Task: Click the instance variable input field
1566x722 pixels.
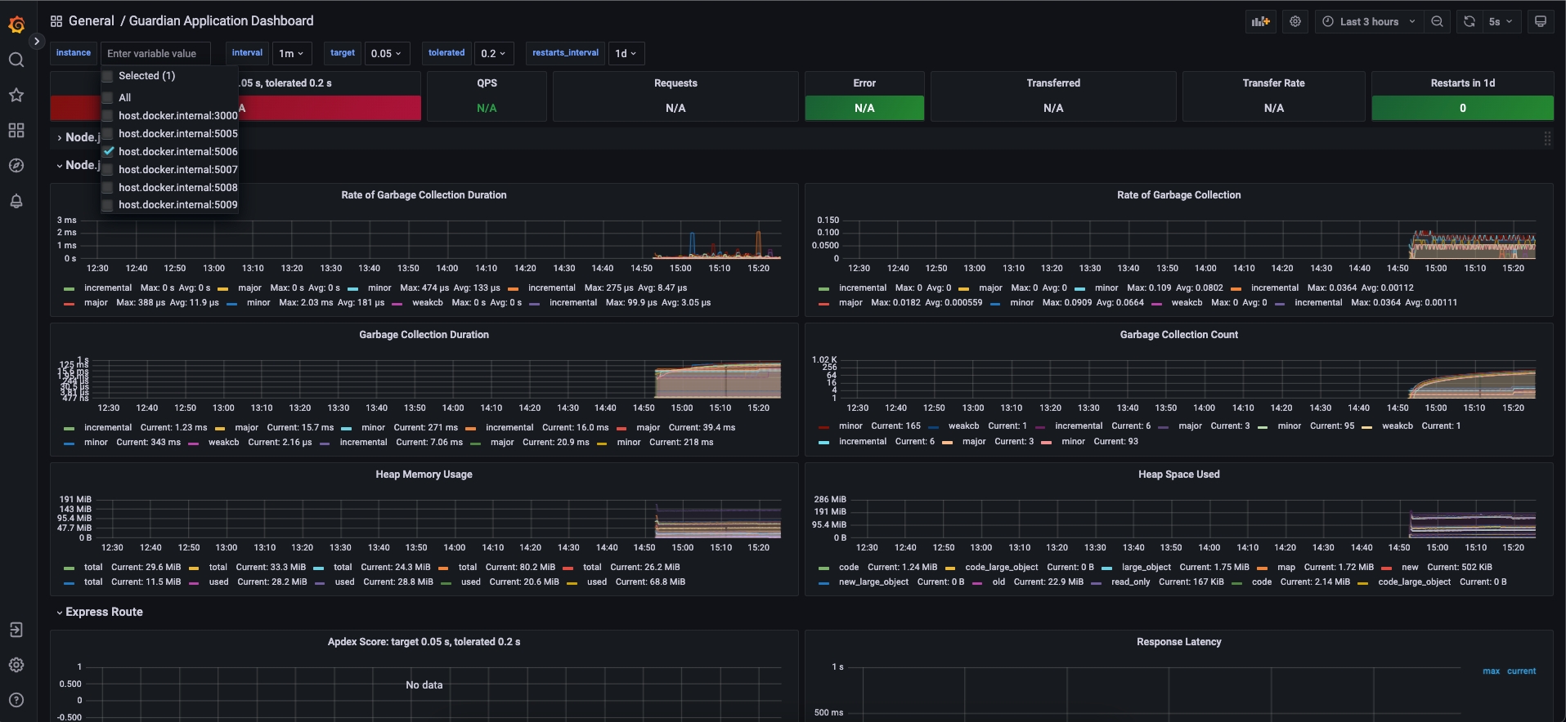Action: pyautogui.click(x=154, y=54)
